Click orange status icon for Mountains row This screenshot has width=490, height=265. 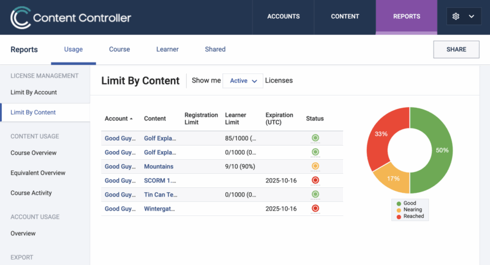(315, 166)
